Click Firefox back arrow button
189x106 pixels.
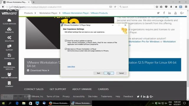coord(3,7)
